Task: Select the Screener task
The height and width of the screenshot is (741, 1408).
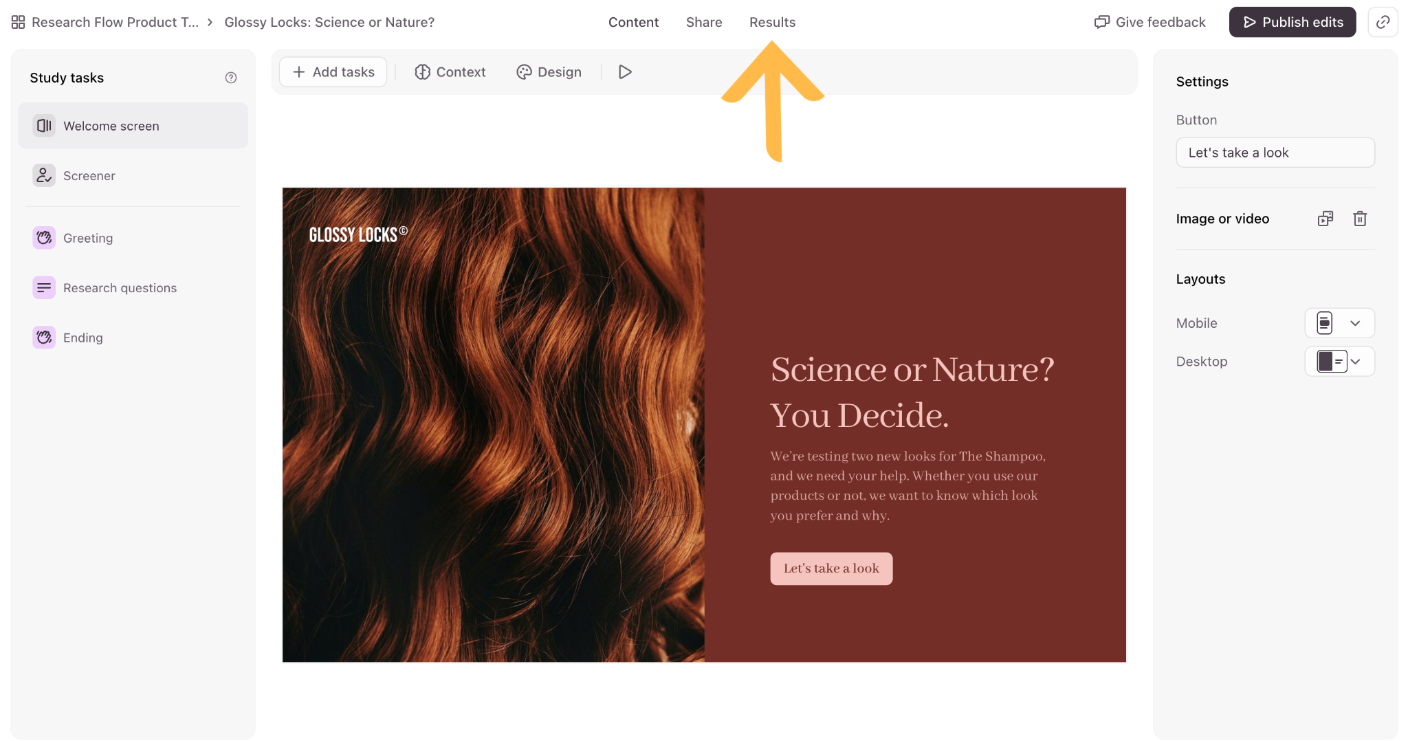Action: click(133, 176)
